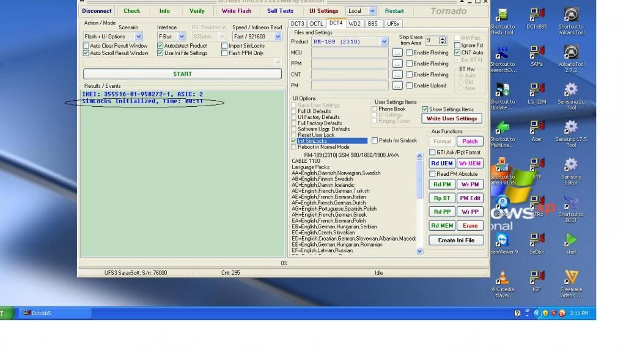Switch to the DCT3 tab
Screen dimensions: 626x351
click(x=297, y=24)
